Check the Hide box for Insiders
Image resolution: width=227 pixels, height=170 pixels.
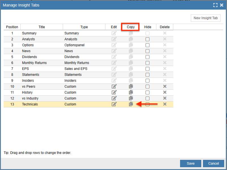[x=148, y=81]
